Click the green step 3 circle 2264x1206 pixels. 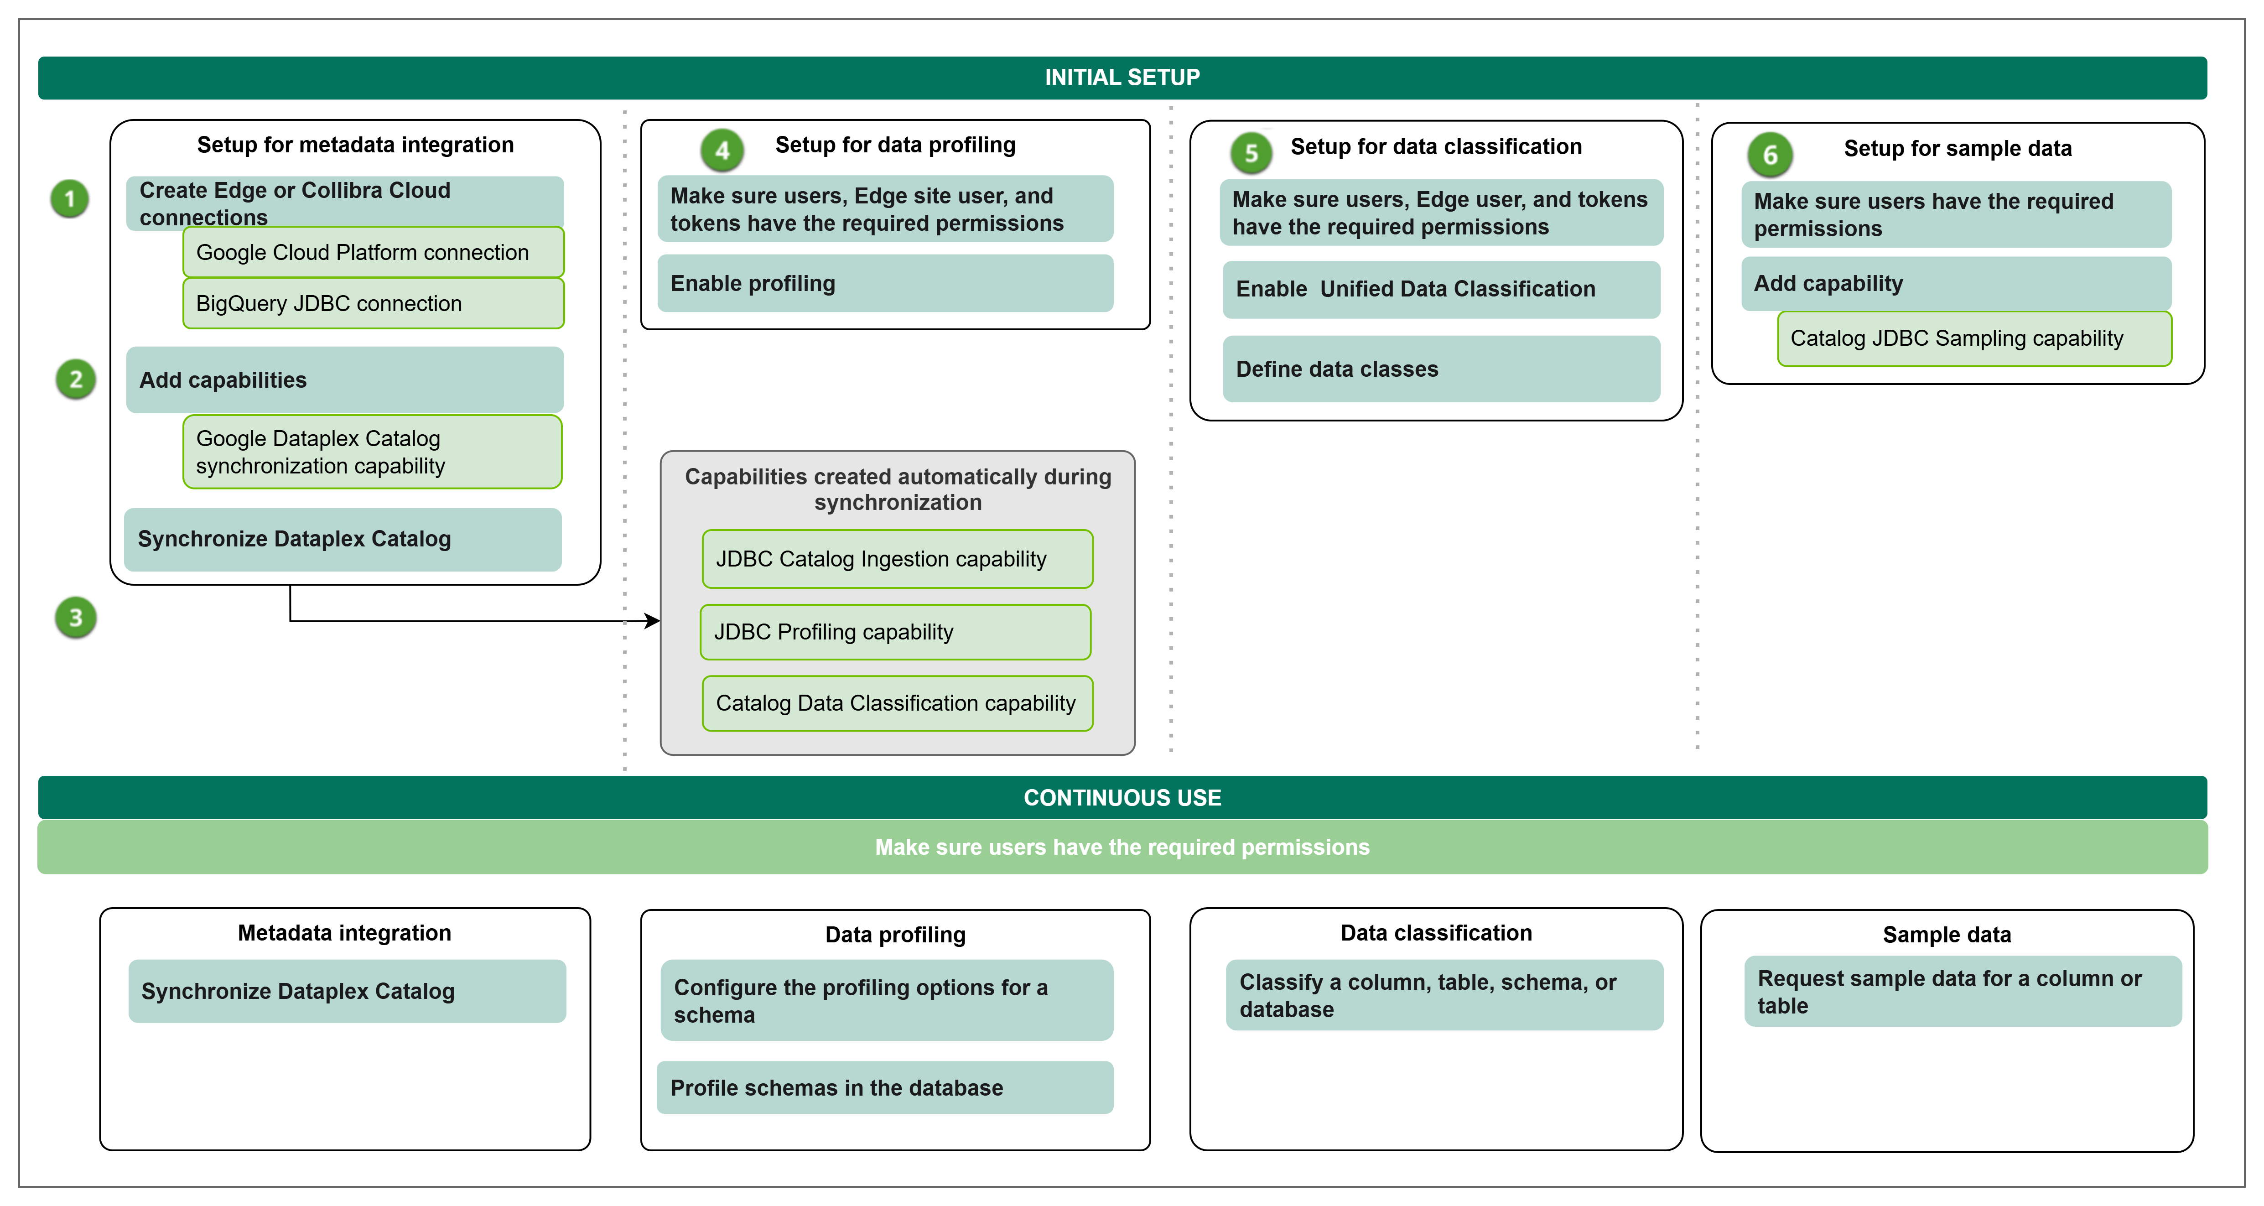(76, 618)
